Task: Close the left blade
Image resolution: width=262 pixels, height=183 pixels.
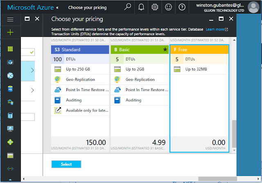Action: [37, 18]
